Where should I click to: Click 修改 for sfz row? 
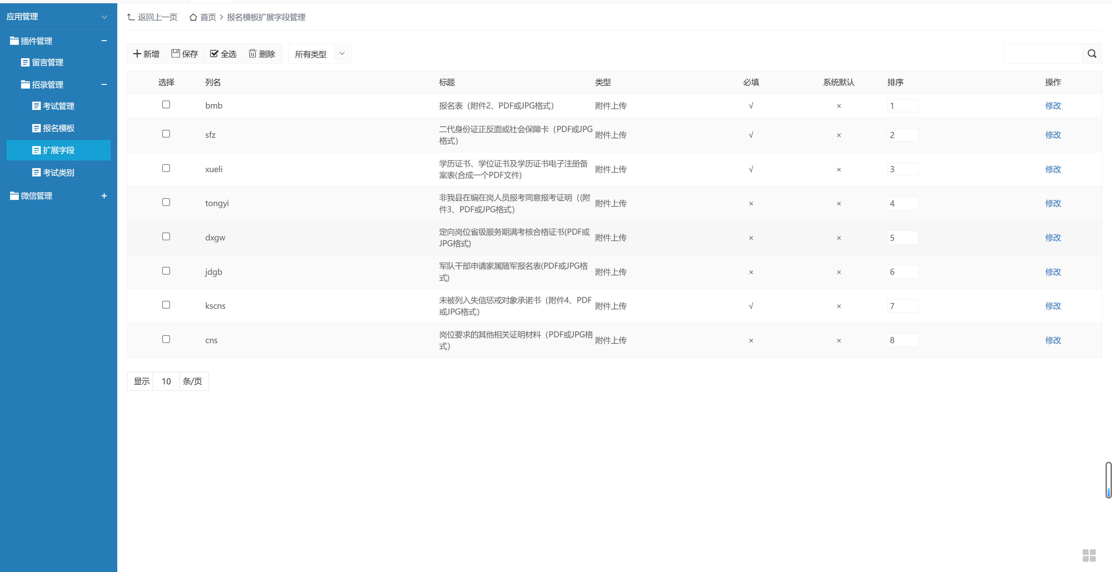point(1053,135)
